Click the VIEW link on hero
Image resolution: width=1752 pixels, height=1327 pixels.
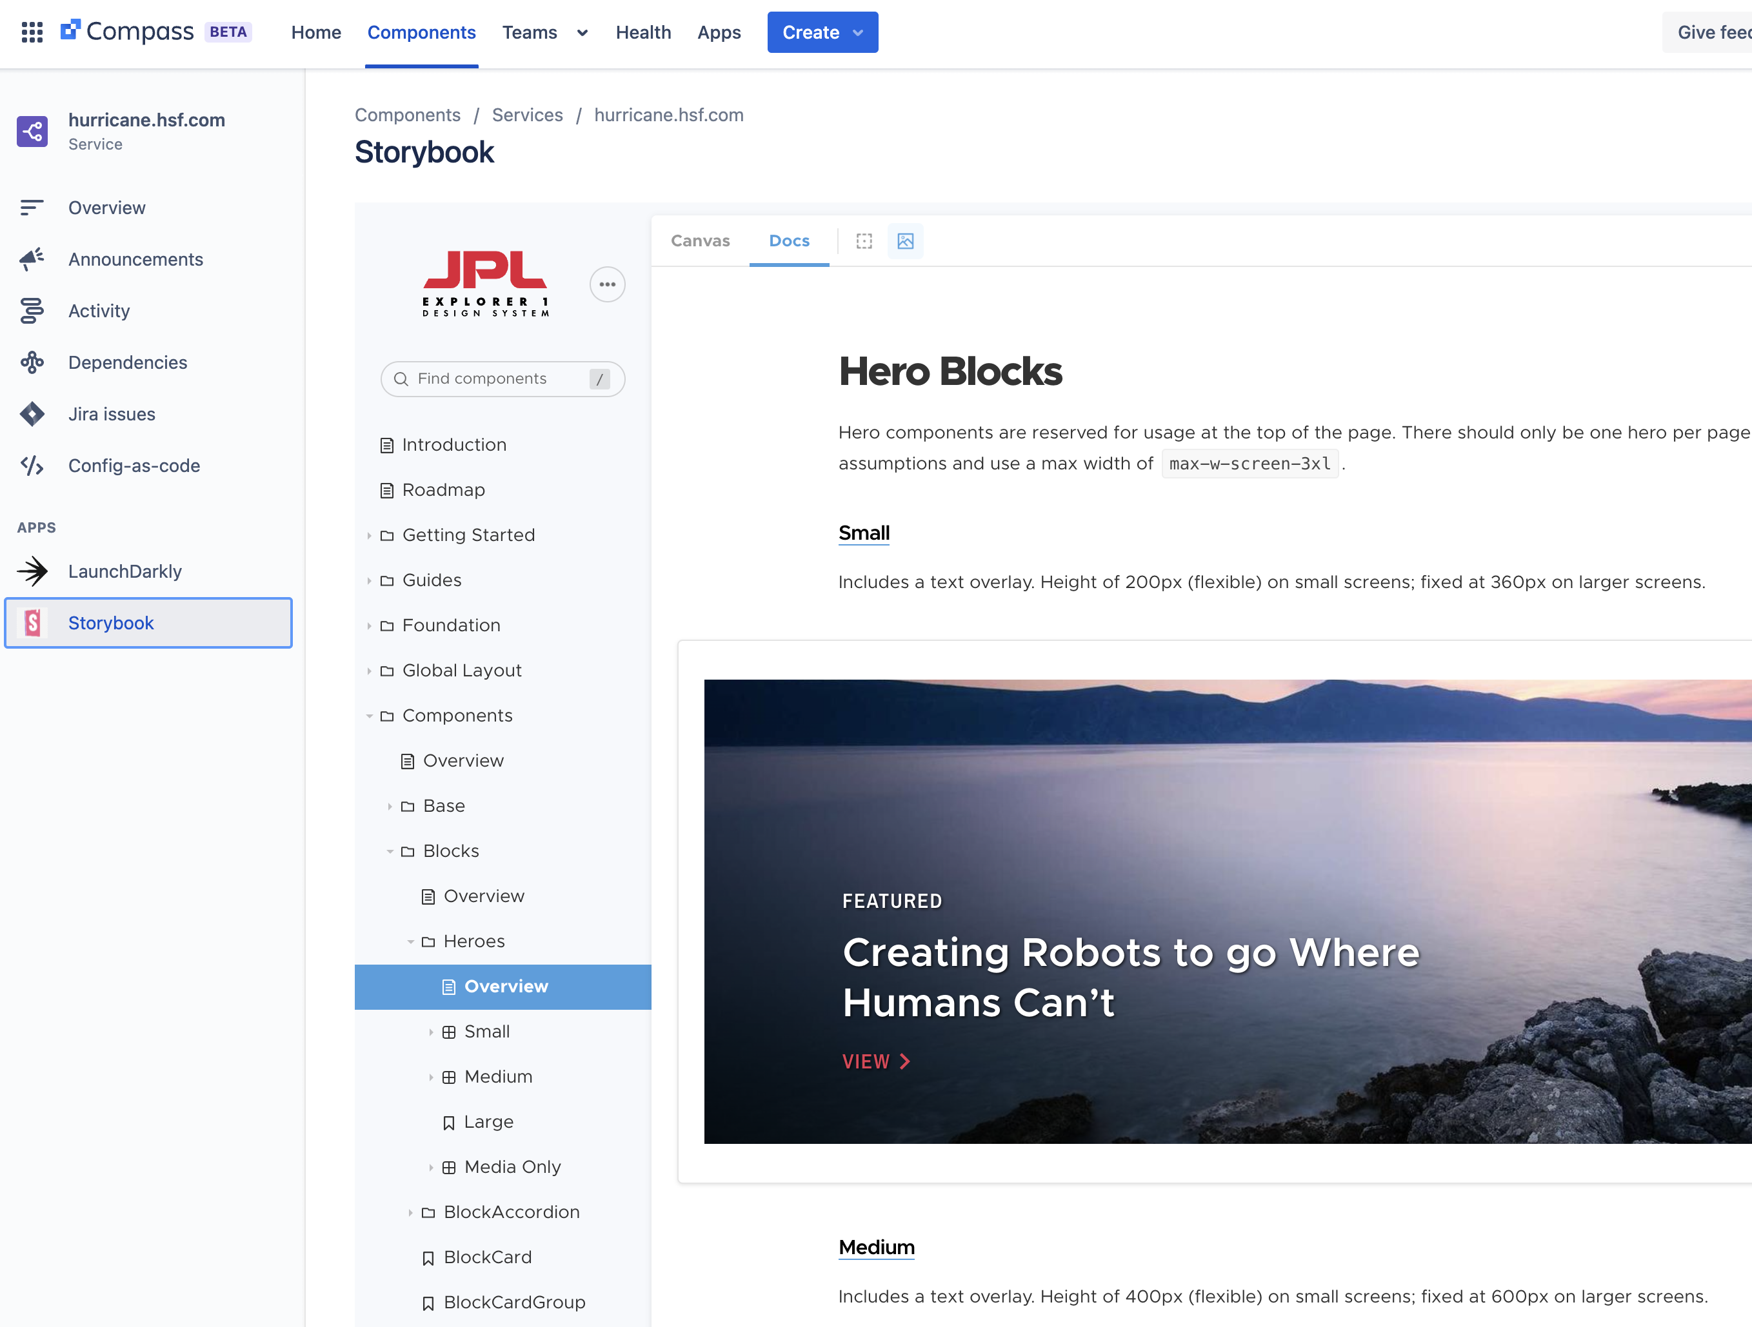point(876,1061)
